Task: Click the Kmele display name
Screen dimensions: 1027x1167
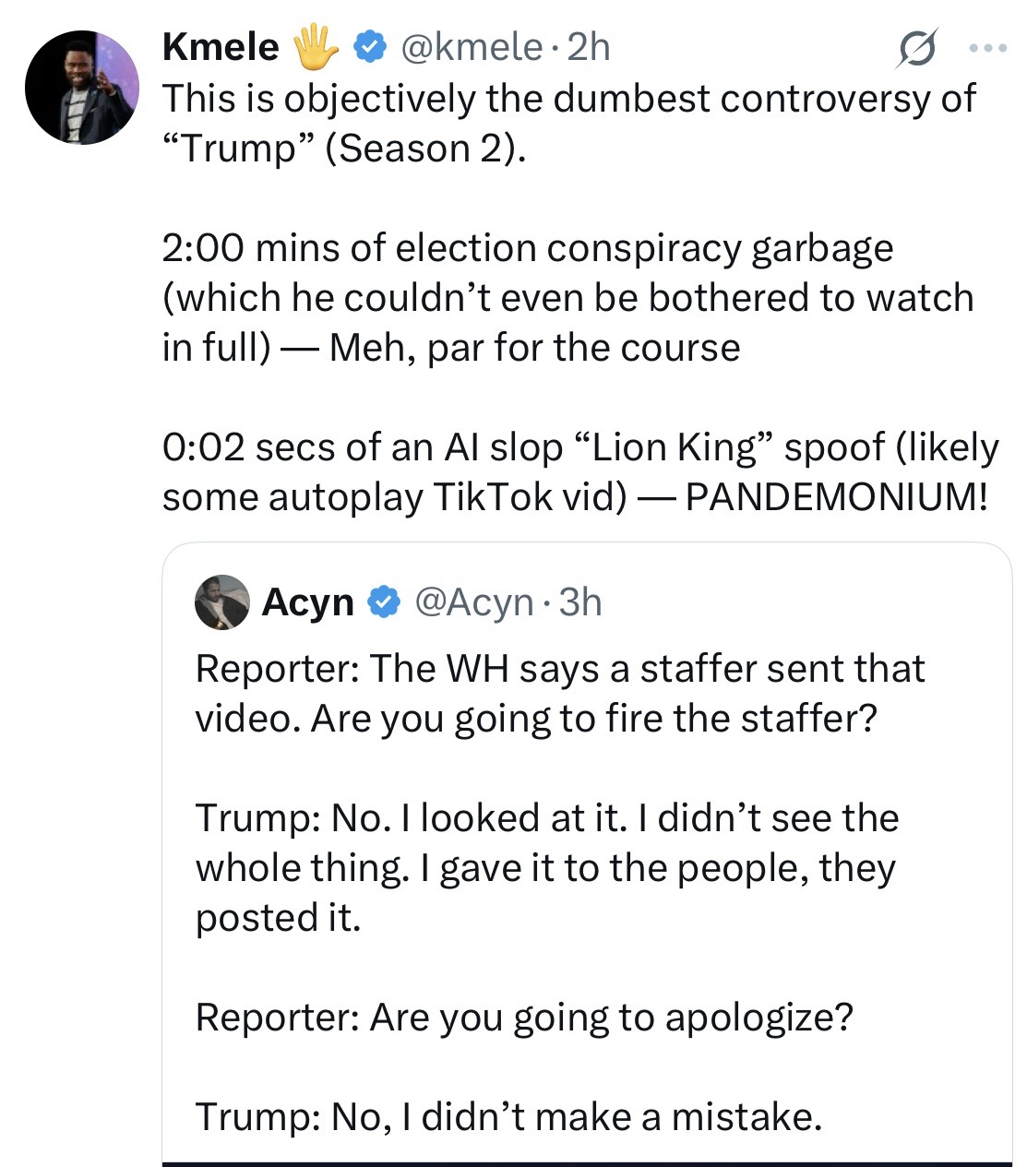Action: (x=220, y=46)
